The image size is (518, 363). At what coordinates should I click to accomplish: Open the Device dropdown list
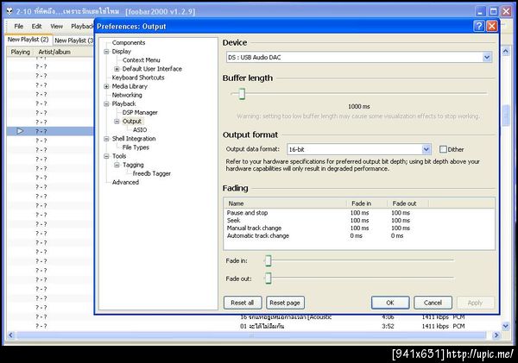[487, 57]
